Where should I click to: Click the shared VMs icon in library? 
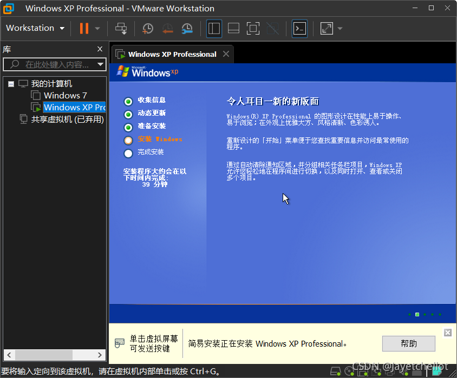pyautogui.click(x=23, y=119)
